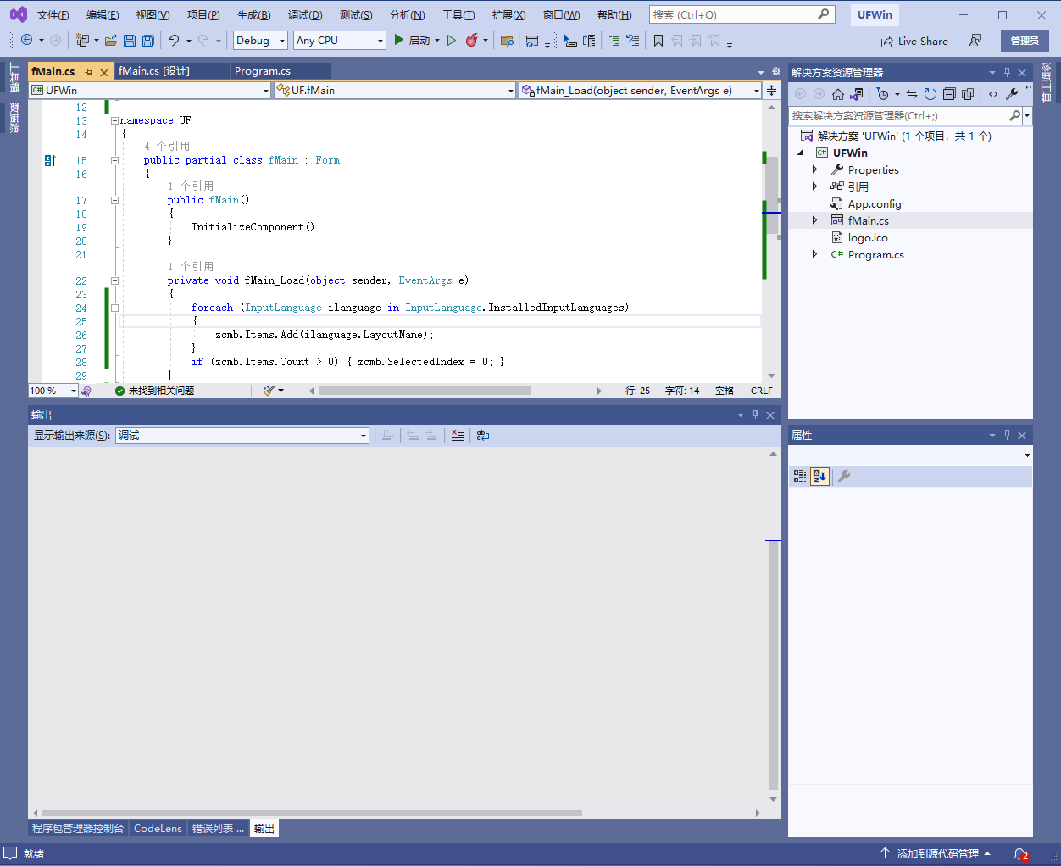This screenshot has height=866, width=1061.
Task: Click the 未找到相关问题 status indicator
Action: coord(155,391)
